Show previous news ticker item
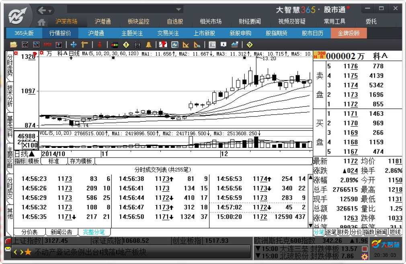The width and height of the screenshot is (406, 264). [x=15, y=252]
